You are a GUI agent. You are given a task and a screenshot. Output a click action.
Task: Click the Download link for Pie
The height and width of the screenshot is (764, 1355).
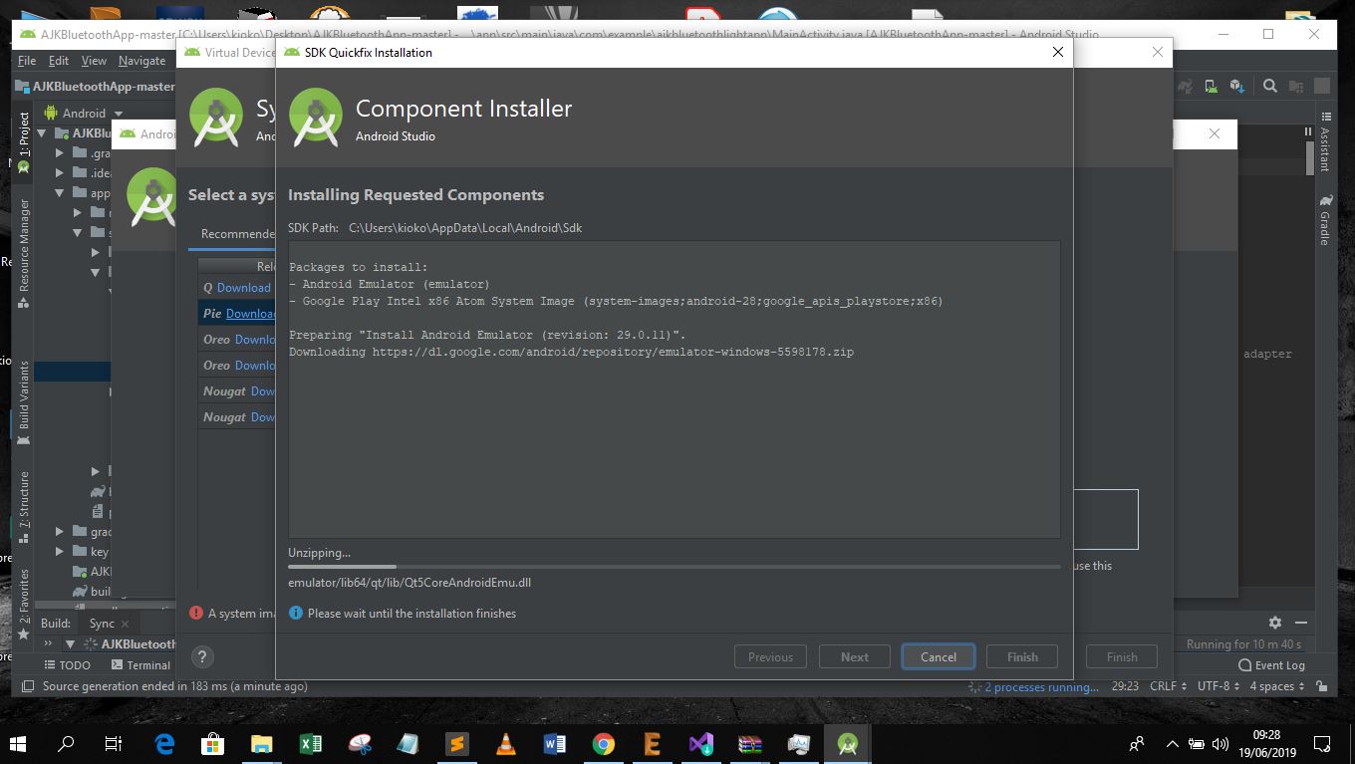click(x=251, y=314)
